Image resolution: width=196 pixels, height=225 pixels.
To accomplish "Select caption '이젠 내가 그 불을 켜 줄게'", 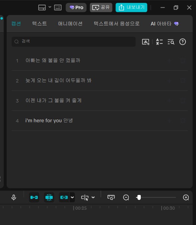I will click(54, 100).
